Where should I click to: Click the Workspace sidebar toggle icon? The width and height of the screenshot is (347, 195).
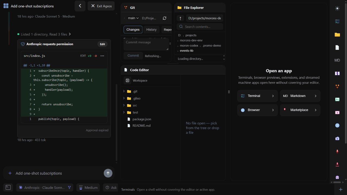click(127, 80)
